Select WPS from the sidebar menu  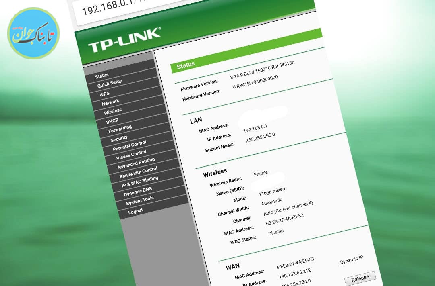[105, 94]
